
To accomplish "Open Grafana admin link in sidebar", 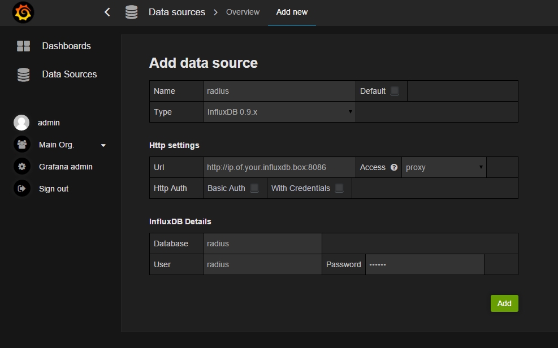I will click(x=66, y=167).
